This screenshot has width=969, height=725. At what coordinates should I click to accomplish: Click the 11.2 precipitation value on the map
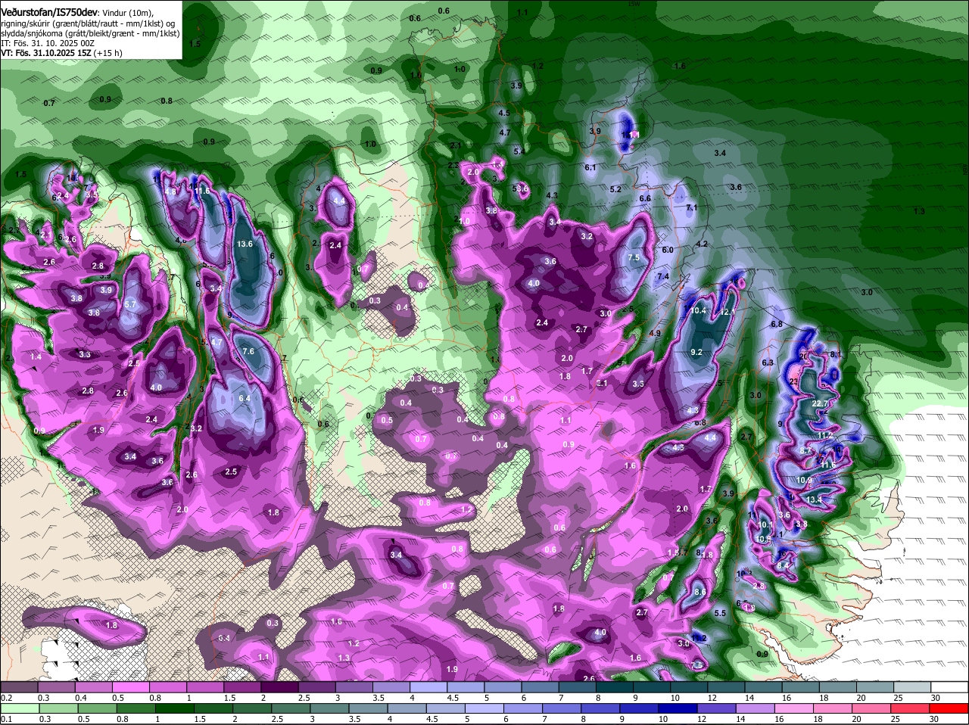pyautogui.click(x=825, y=435)
